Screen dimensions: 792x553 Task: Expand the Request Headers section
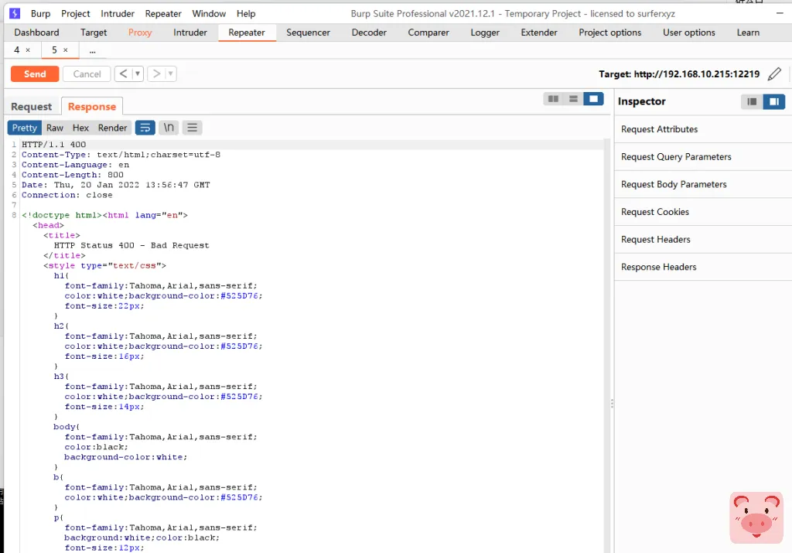[x=656, y=240]
